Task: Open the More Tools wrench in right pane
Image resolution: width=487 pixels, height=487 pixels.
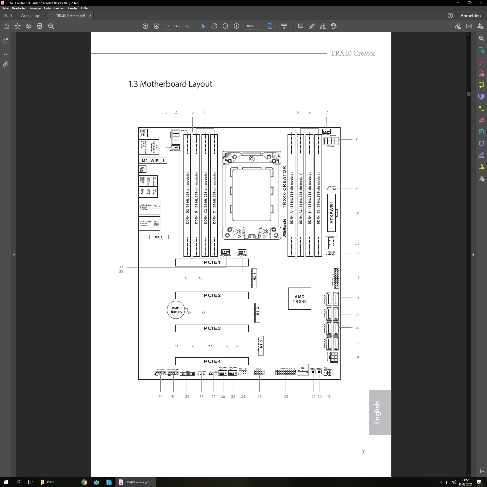Action: click(481, 179)
